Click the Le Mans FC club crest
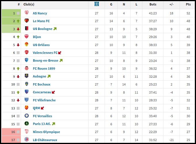196x144 pixels. (27, 21)
